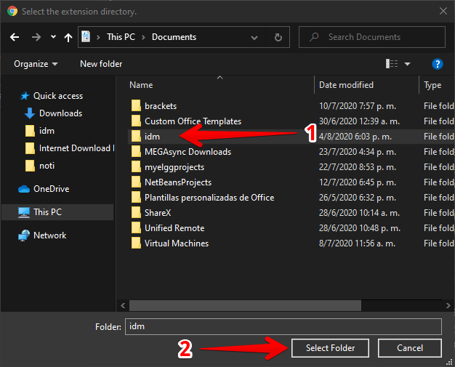This screenshot has width=455, height=367.
Task: Create a New folder
Action: (101, 64)
